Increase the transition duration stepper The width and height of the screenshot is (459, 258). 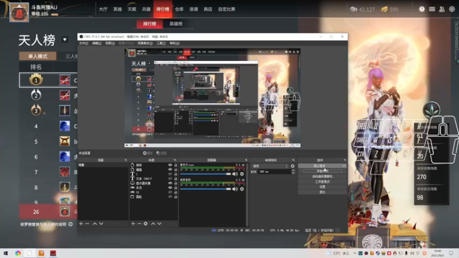coord(293,170)
